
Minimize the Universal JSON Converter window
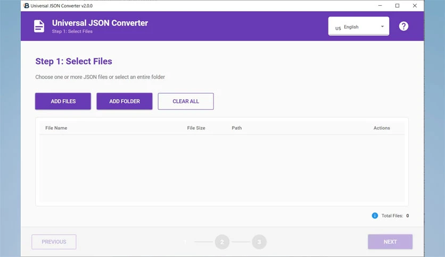click(380, 6)
